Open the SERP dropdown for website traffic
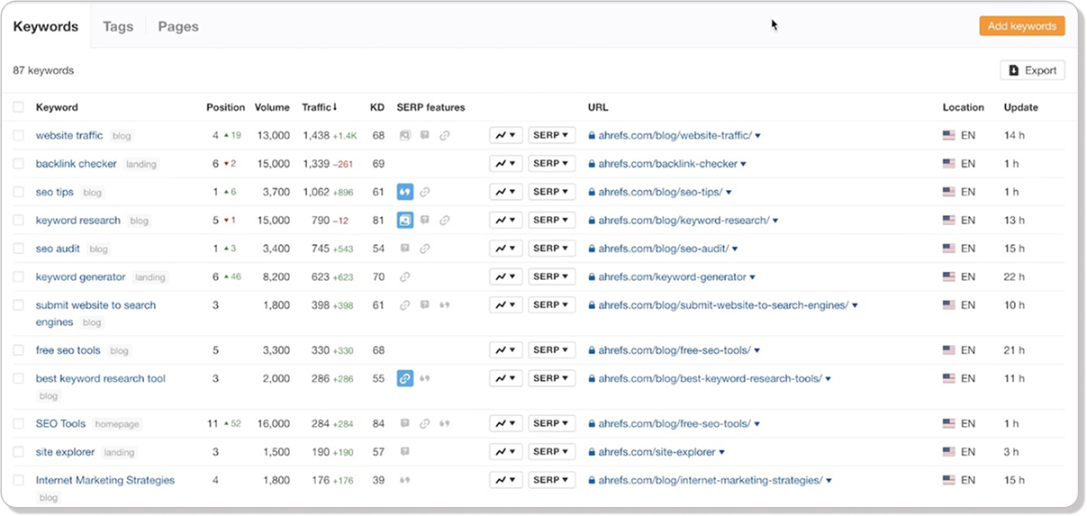This screenshot has height=516, width=1087. click(551, 135)
